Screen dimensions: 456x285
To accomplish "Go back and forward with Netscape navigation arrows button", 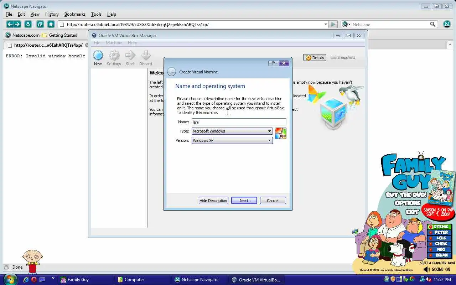I will [x=14, y=24].
